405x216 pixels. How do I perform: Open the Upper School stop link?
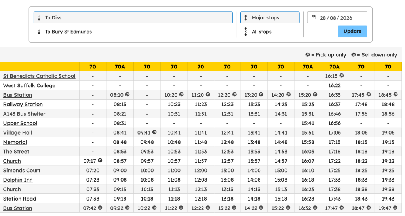(20, 123)
